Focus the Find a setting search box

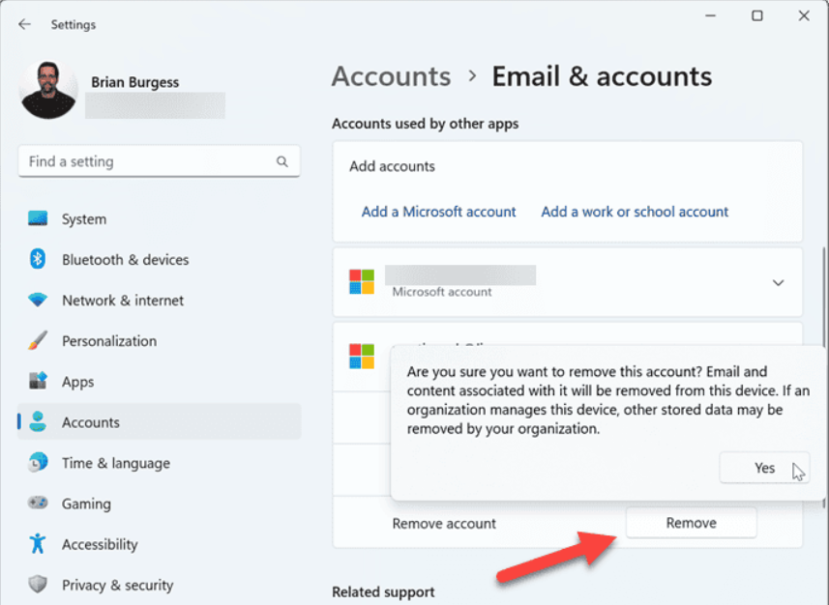pos(145,162)
